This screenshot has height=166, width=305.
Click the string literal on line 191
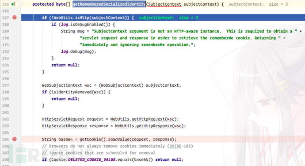136,45
